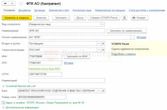Print envelope with Конверт button

139,18
